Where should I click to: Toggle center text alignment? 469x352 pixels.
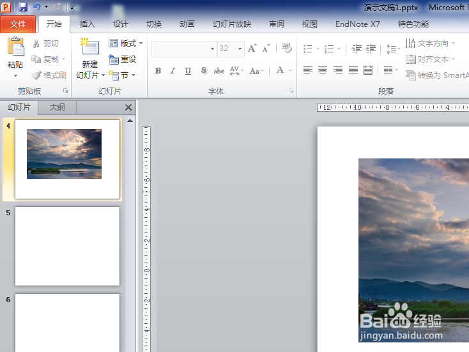323,70
